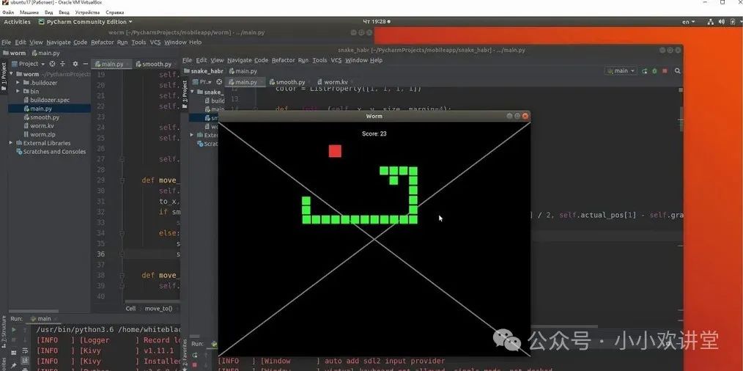
Task: Open the Tools menu in snake_habr window
Action: (x=320, y=60)
